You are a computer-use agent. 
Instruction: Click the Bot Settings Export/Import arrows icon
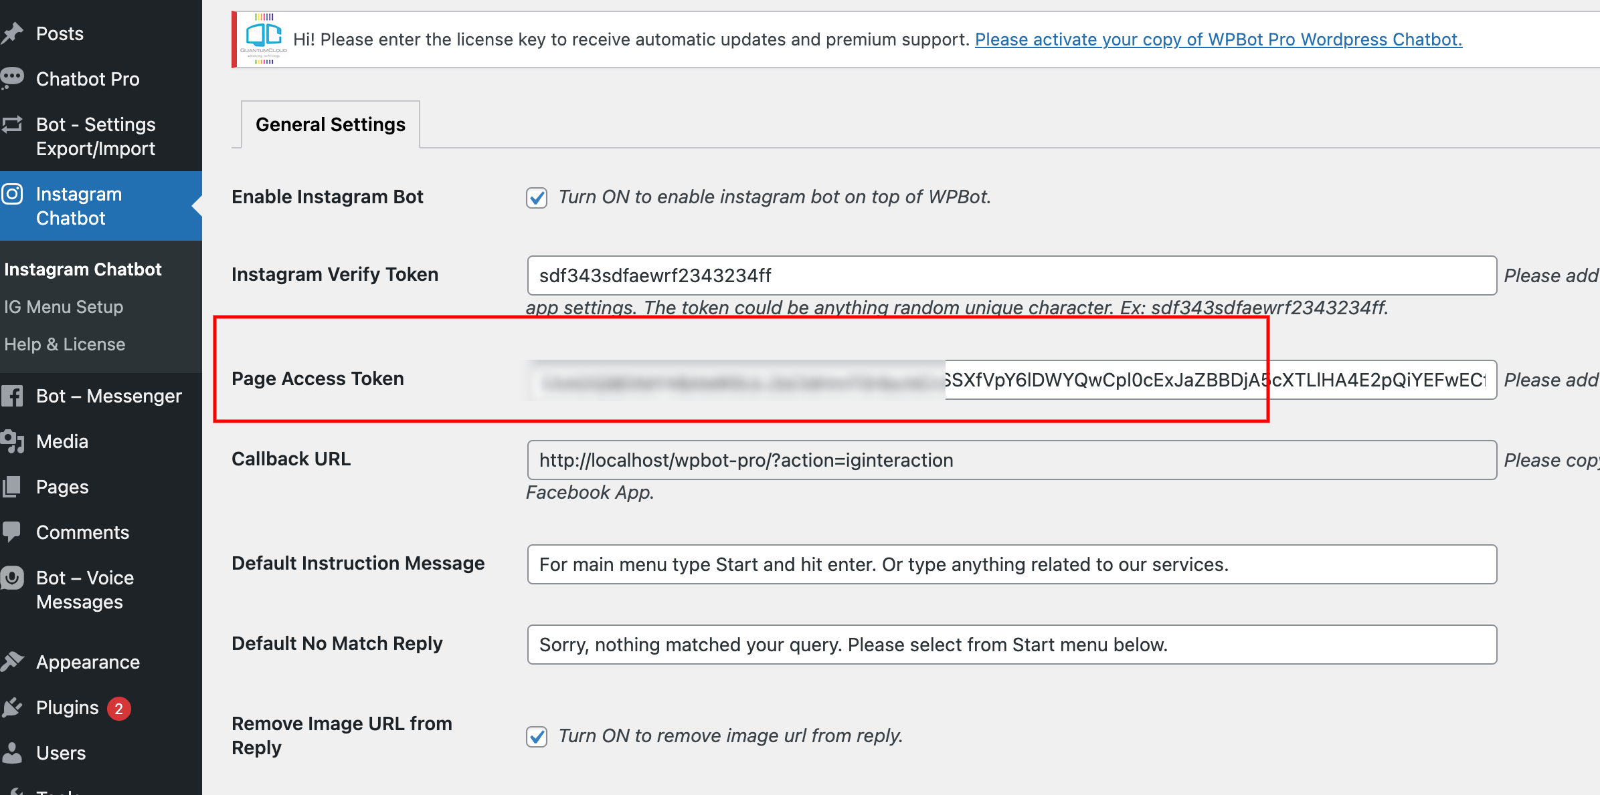click(12, 124)
